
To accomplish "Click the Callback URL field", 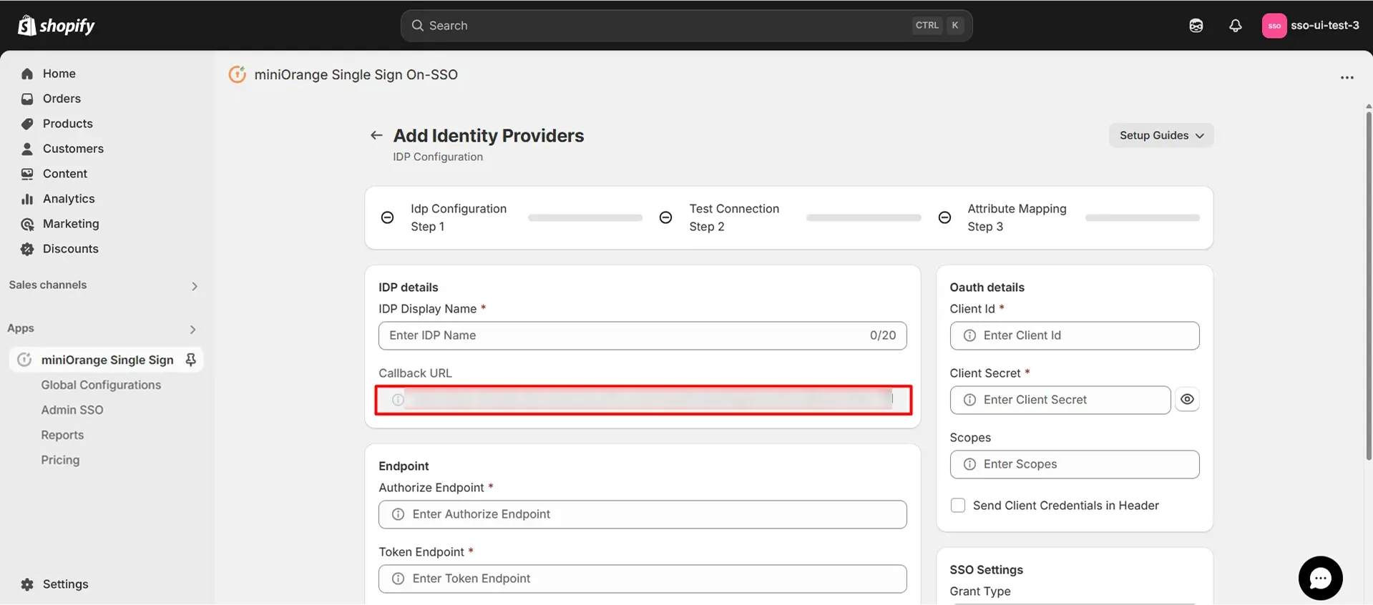I will (x=642, y=400).
